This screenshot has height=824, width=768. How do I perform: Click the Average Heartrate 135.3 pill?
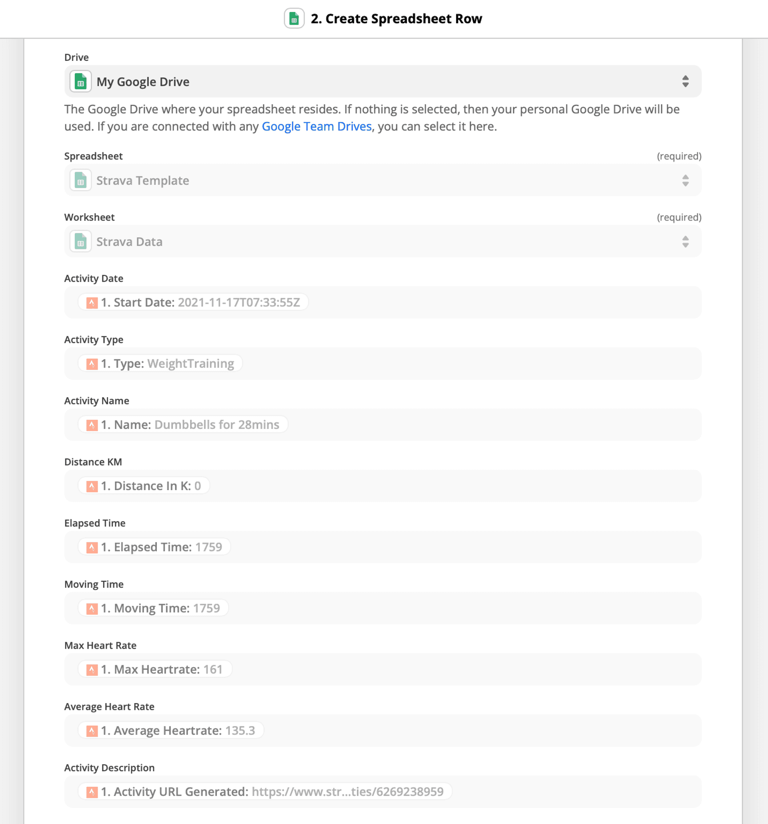pyautogui.click(x=171, y=730)
